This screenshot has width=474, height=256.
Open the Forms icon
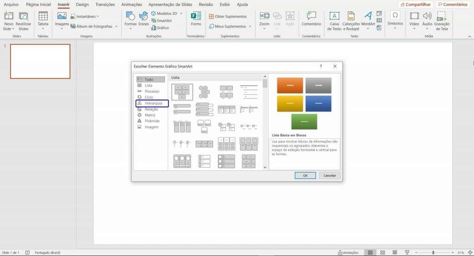[196, 19]
